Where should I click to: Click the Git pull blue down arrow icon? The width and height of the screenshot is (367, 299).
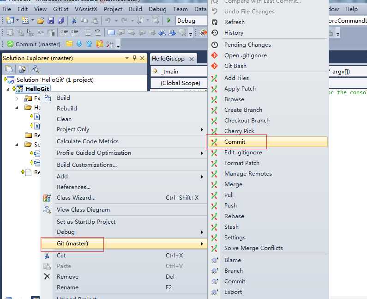coord(79,44)
